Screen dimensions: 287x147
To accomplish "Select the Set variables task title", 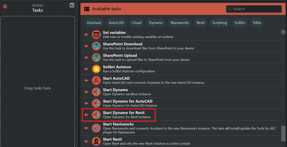I will pyautogui.click(x=114, y=33).
